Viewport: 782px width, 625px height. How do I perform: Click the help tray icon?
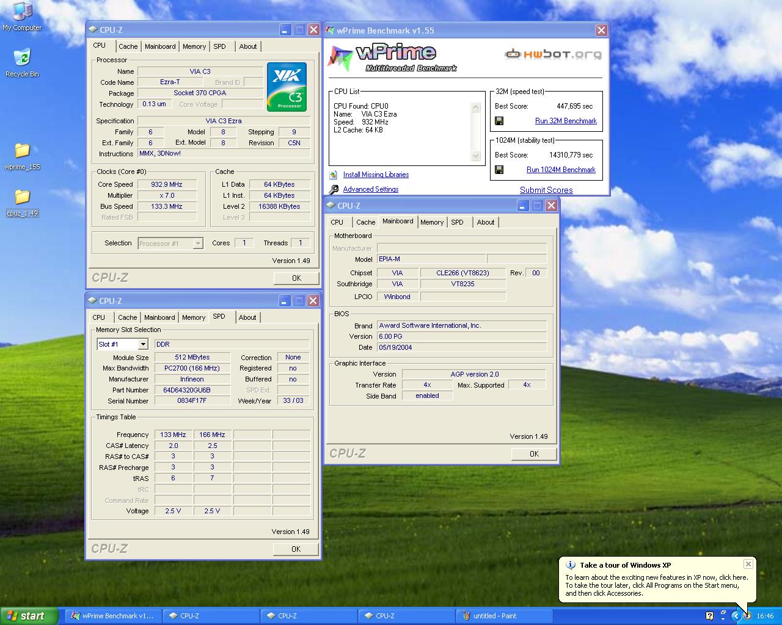(x=709, y=616)
